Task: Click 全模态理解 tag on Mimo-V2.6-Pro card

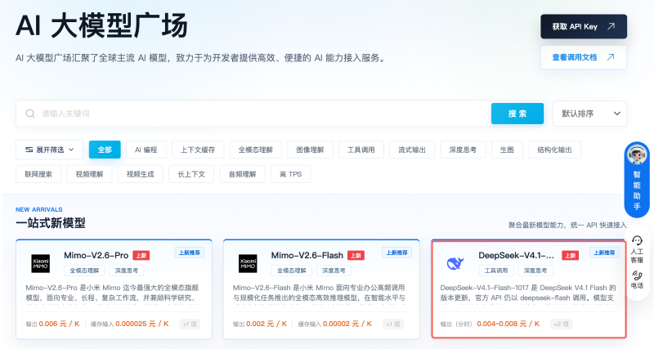Action: (x=84, y=271)
